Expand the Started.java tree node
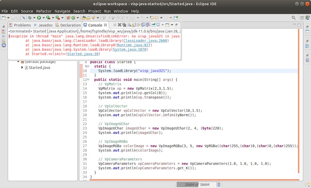 [23, 67]
